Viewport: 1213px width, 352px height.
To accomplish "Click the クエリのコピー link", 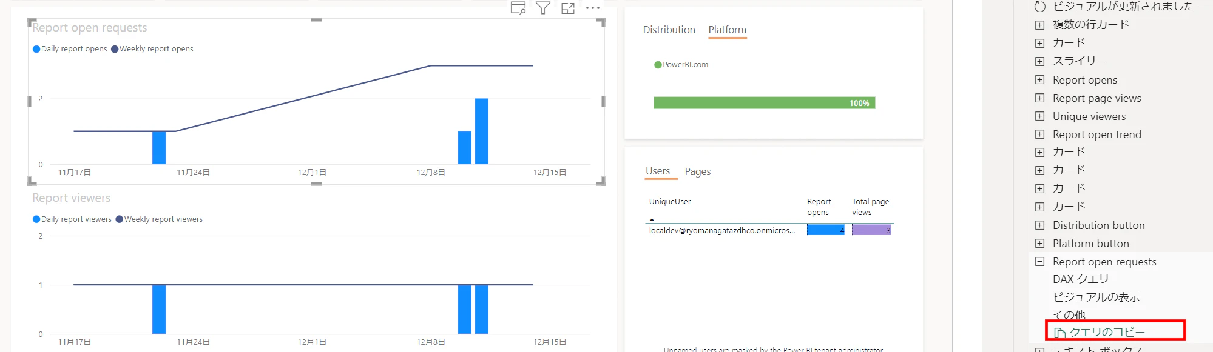I will [1107, 333].
